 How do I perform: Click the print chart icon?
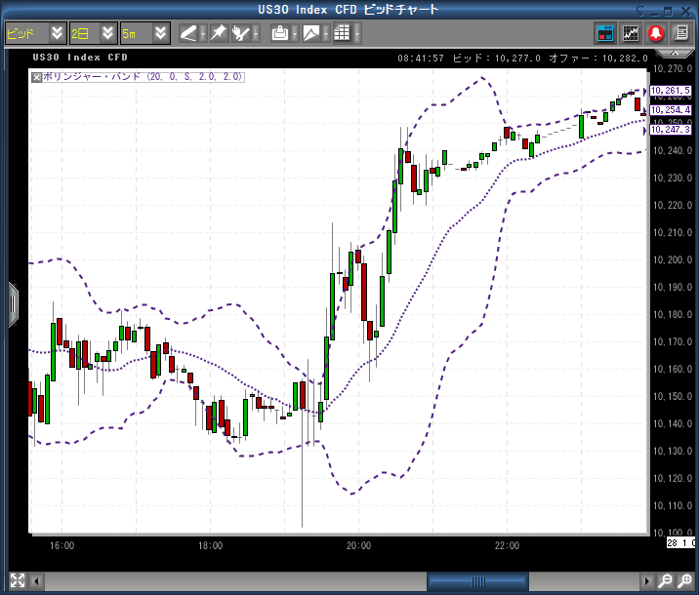pos(279,33)
